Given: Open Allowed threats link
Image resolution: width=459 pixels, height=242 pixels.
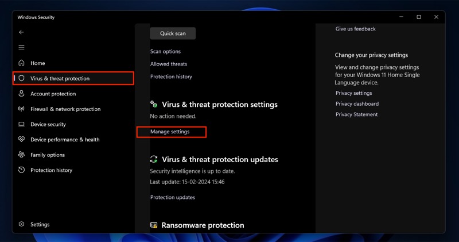Looking at the screenshot, I should (169, 64).
